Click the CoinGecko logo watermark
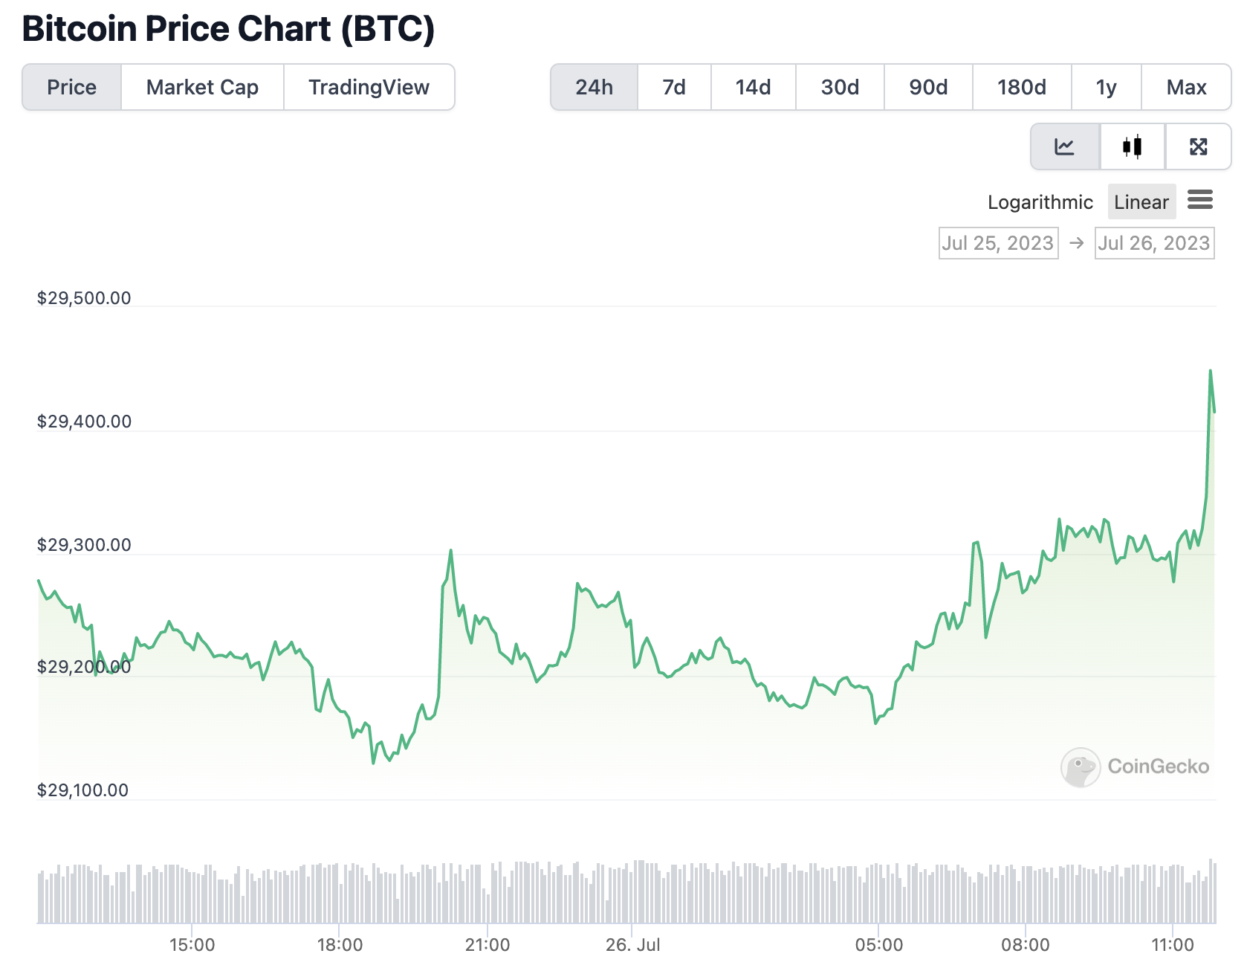The height and width of the screenshot is (965, 1247). 1135,766
